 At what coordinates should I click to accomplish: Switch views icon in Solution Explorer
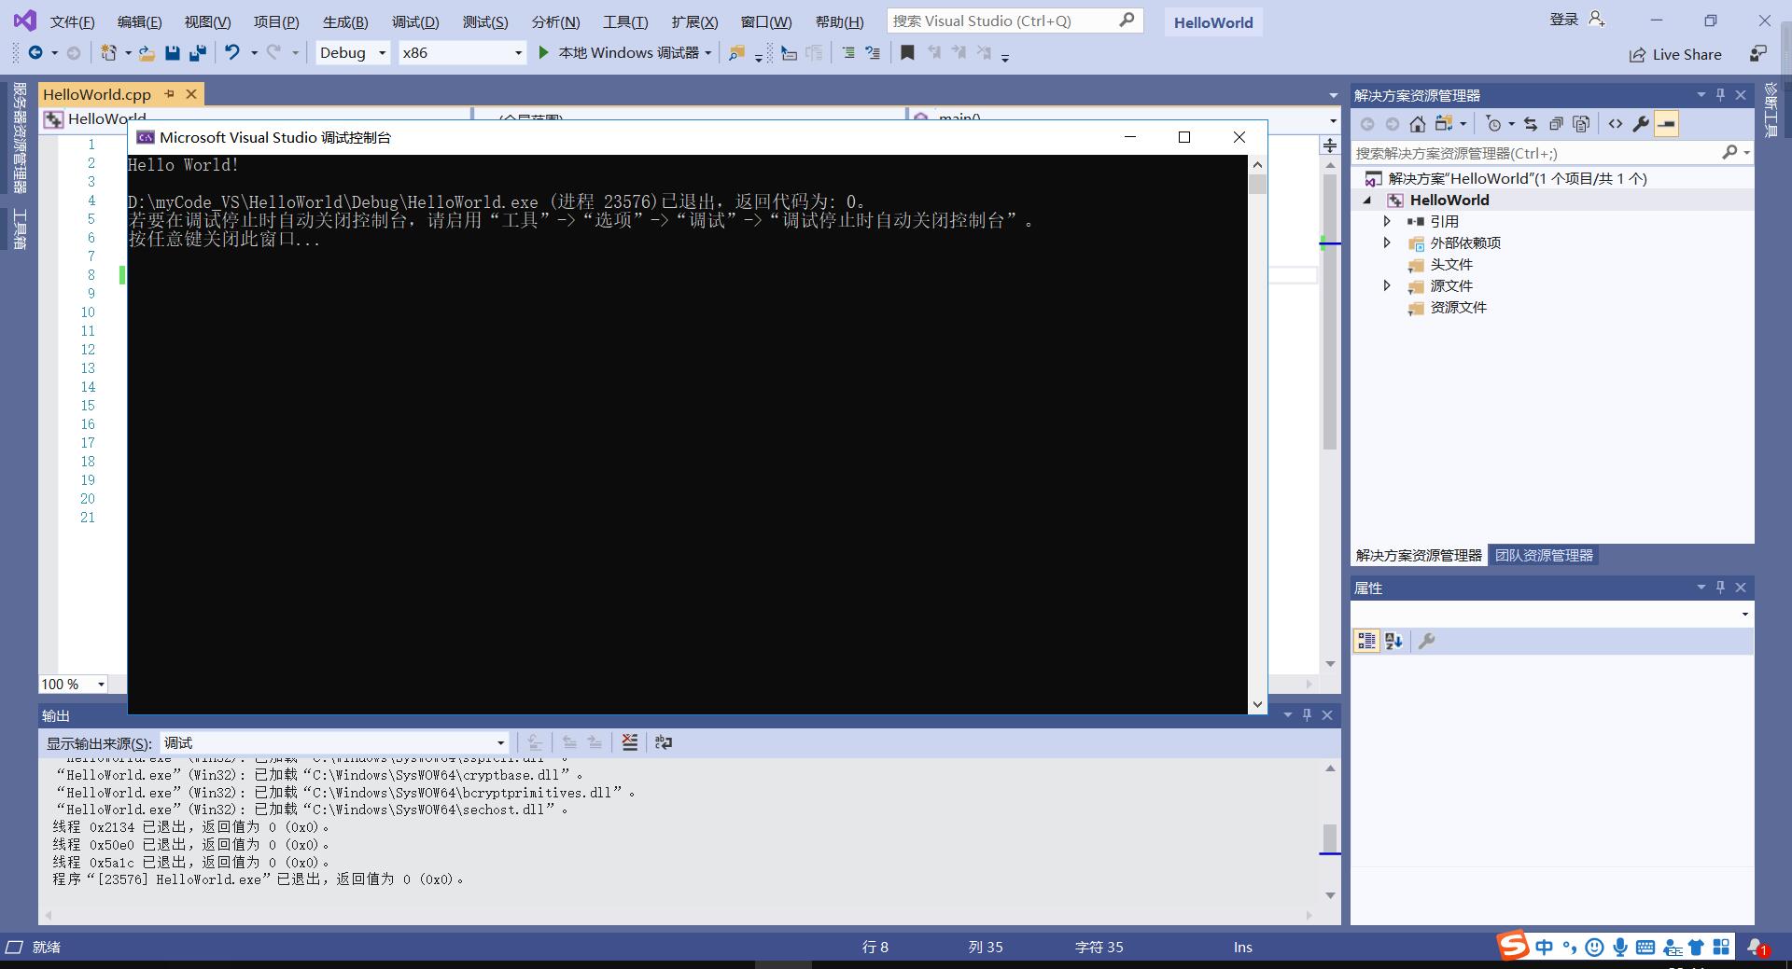pyautogui.click(x=1444, y=124)
